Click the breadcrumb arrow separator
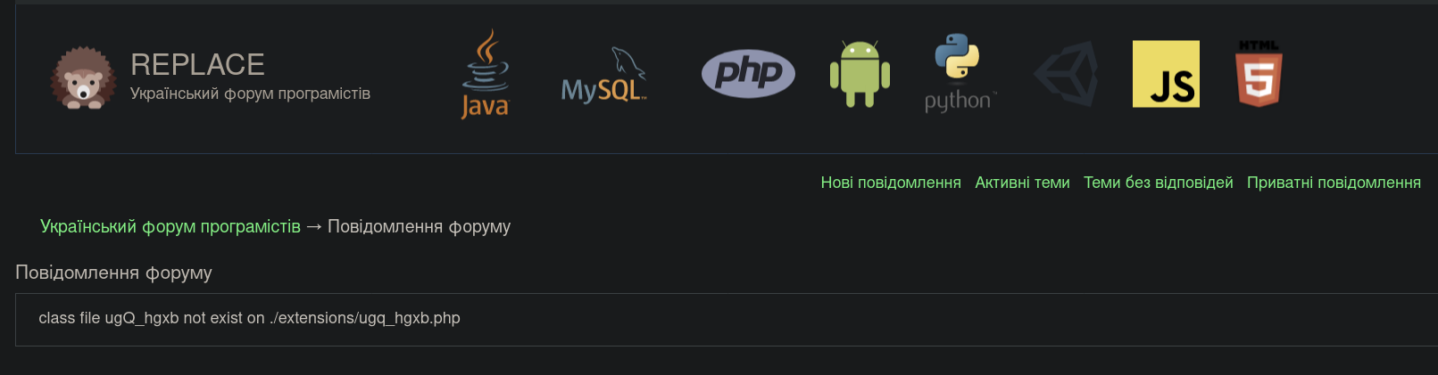This screenshot has height=375, width=1438. (314, 226)
